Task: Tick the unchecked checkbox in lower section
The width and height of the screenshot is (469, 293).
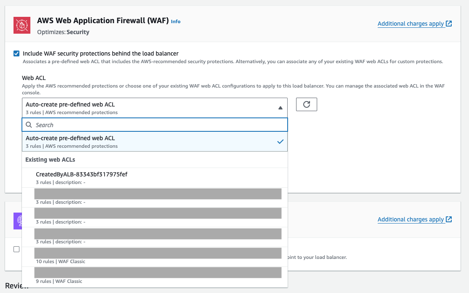Action: click(16, 249)
